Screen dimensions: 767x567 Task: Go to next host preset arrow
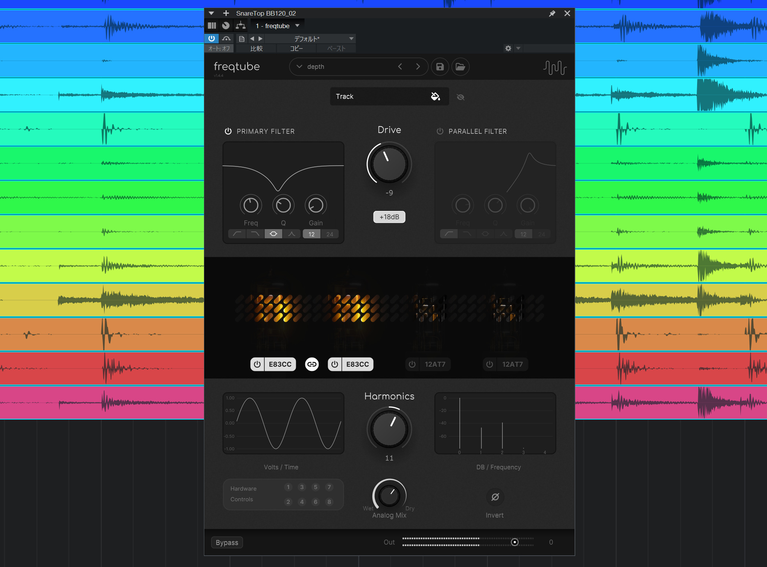click(x=260, y=39)
